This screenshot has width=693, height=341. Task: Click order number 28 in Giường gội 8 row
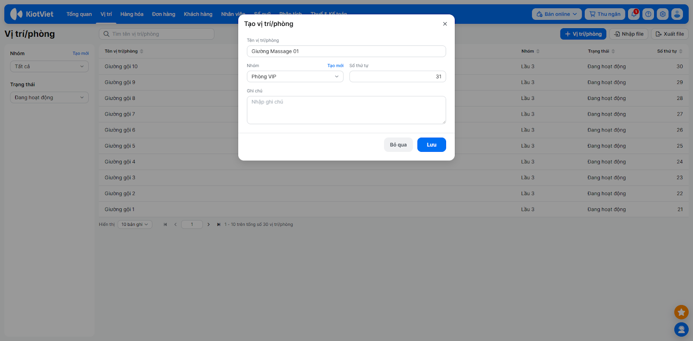(x=680, y=98)
